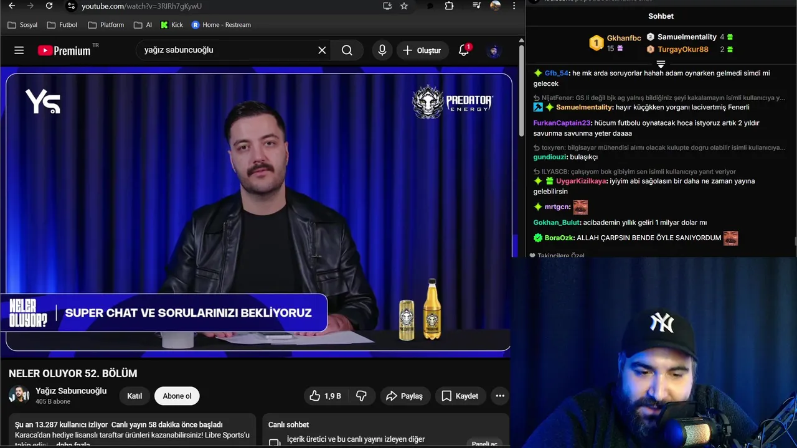The height and width of the screenshot is (448, 797).
Task: Reload the YouTube page
Action: [49, 6]
